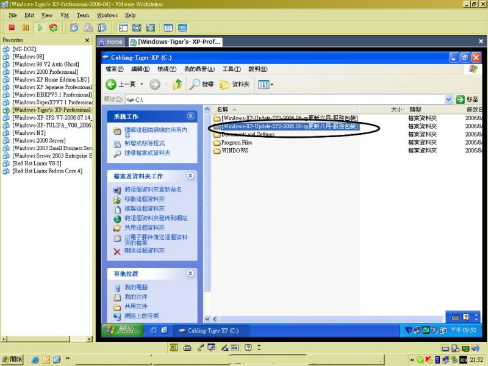488x366 pixels.
Task: Click the 移動這個資料夾 link
Action: 145,199
